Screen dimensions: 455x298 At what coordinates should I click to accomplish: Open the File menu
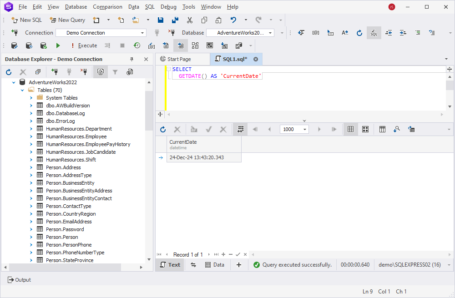(22, 7)
